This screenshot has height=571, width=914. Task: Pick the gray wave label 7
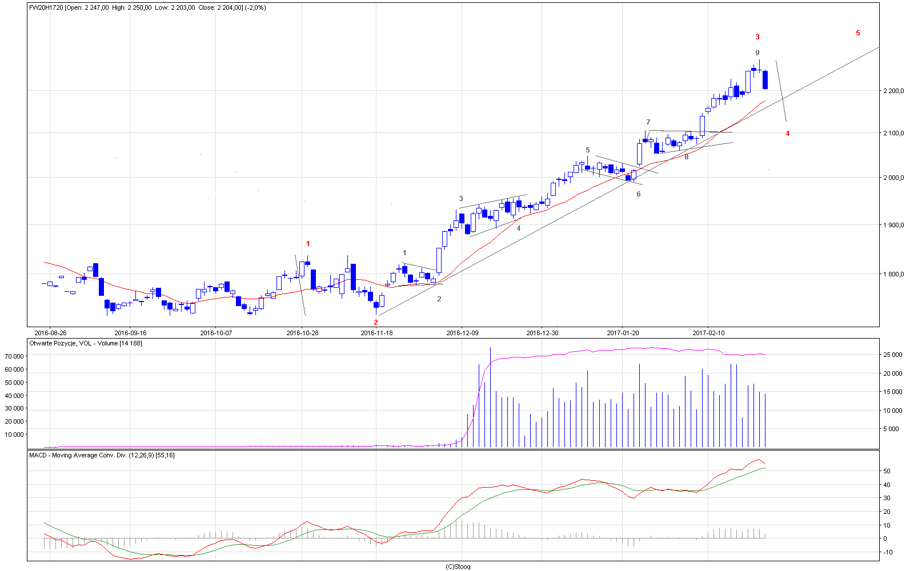coord(648,122)
